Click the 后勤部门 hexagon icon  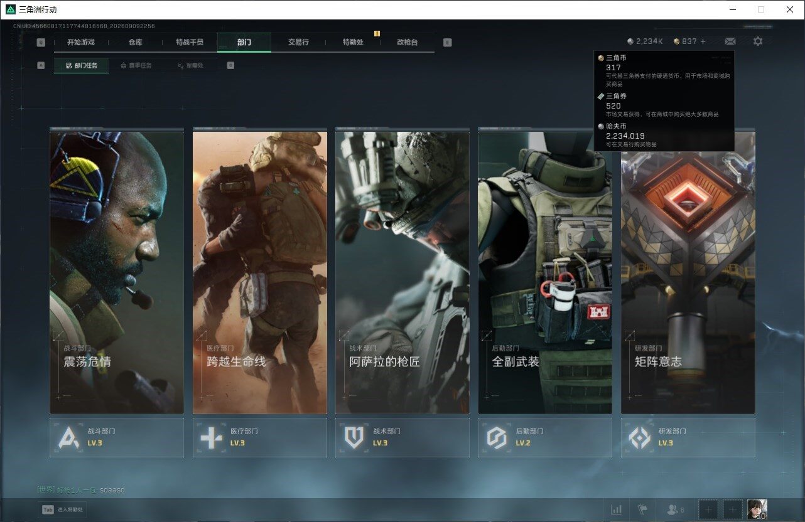tap(497, 437)
